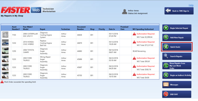Select the no-image thumbnail for asset 7103
Viewport: 198px width, 101px height.
5,35
